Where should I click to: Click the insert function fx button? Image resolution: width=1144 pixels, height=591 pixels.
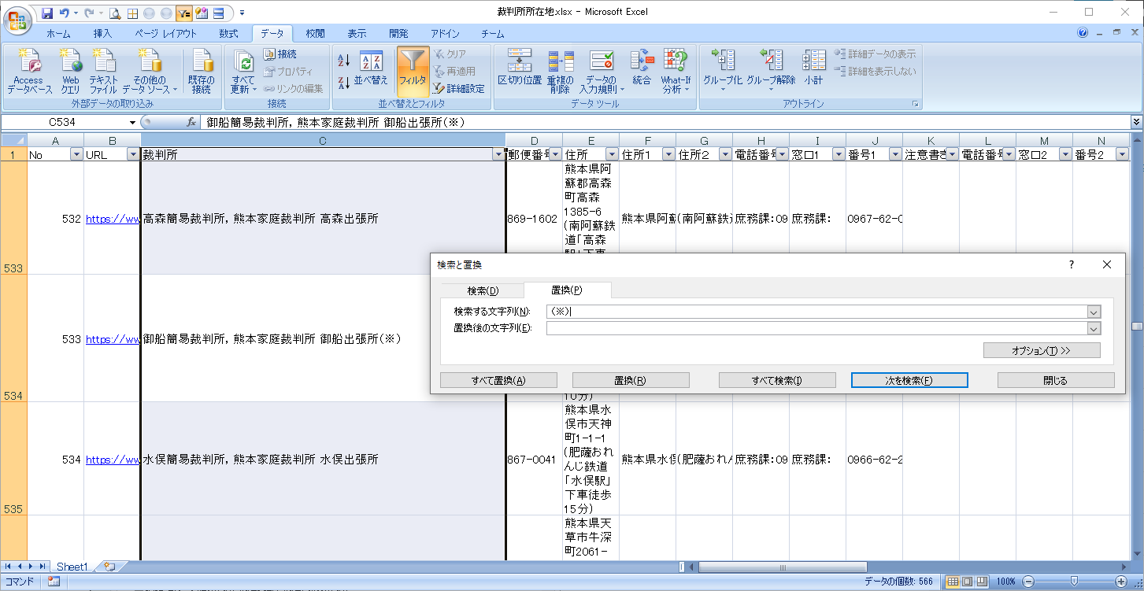tap(191, 123)
